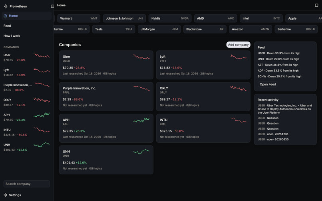Open Settings gear icon
The width and height of the screenshot is (322, 201).
click(x=5, y=195)
